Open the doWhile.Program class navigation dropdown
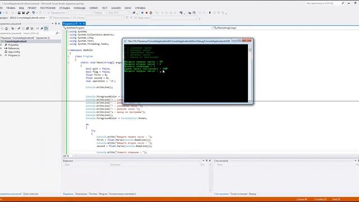The height and width of the screenshot is (202, 359). 138,27
